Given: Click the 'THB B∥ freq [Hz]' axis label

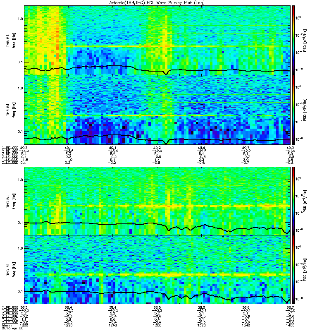Looking at the screenshot, I should [x=11, y=110].
